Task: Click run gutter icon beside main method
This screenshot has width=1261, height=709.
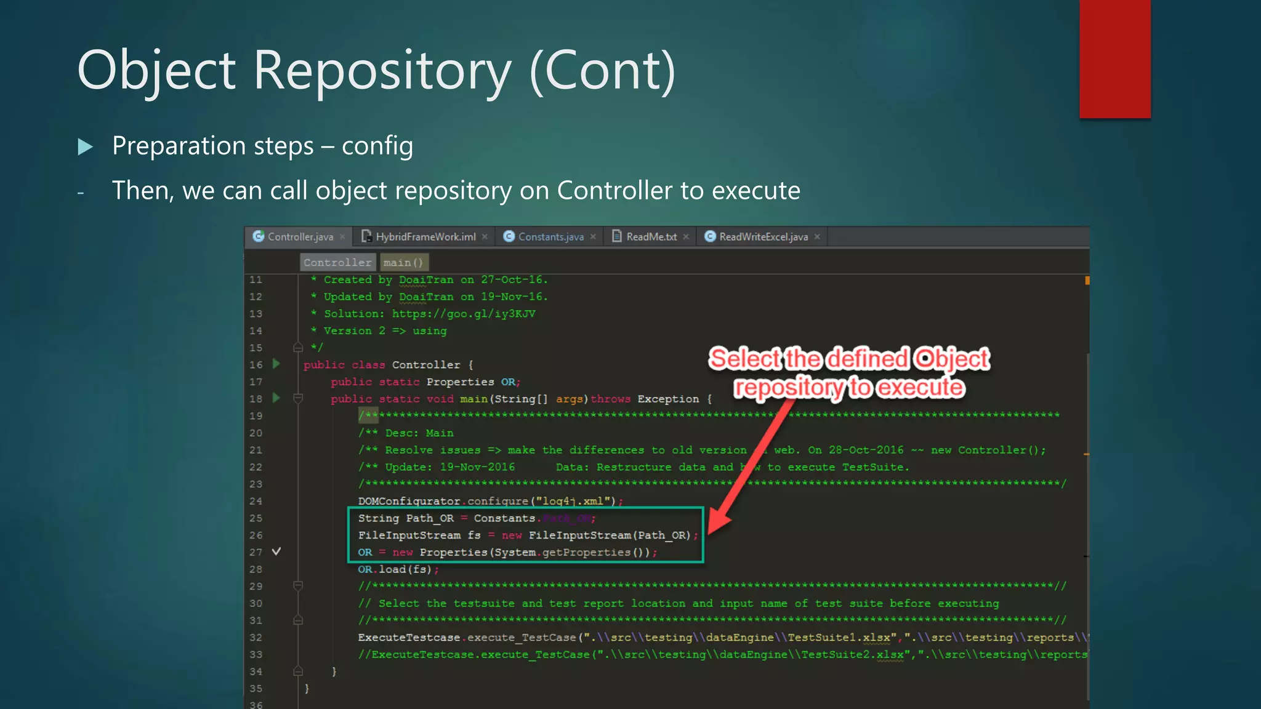Action: (x=276, y=398)
